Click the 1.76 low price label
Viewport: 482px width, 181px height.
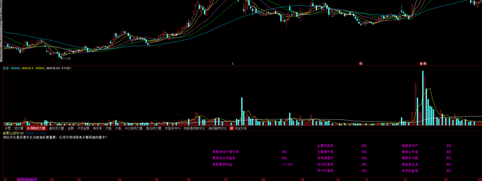(68, 58)
